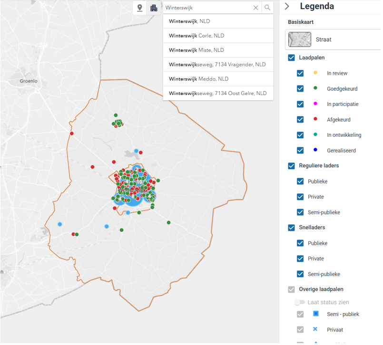Click the green Goedgekeurd legend dot
This screenshot has height=345, width=383.
(315, 88)
